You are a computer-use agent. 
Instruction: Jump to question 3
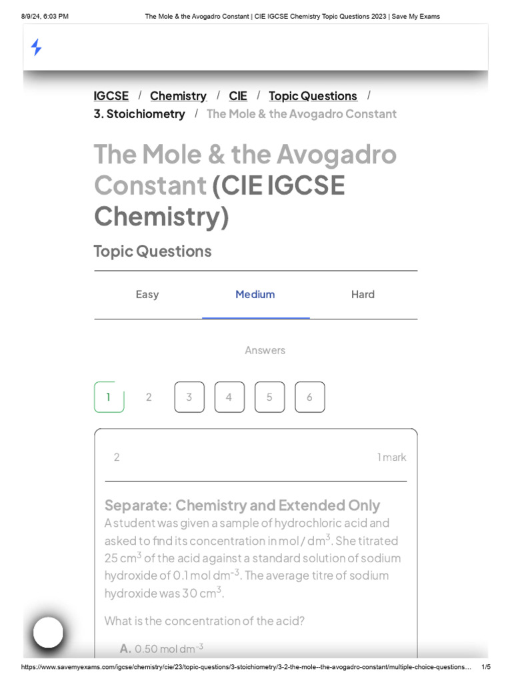(x=189, y=397)
